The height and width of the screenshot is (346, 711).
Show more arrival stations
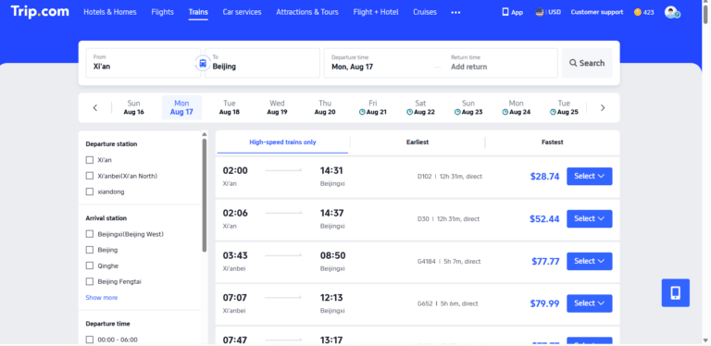pyautogui.click(x=102, y=298)
